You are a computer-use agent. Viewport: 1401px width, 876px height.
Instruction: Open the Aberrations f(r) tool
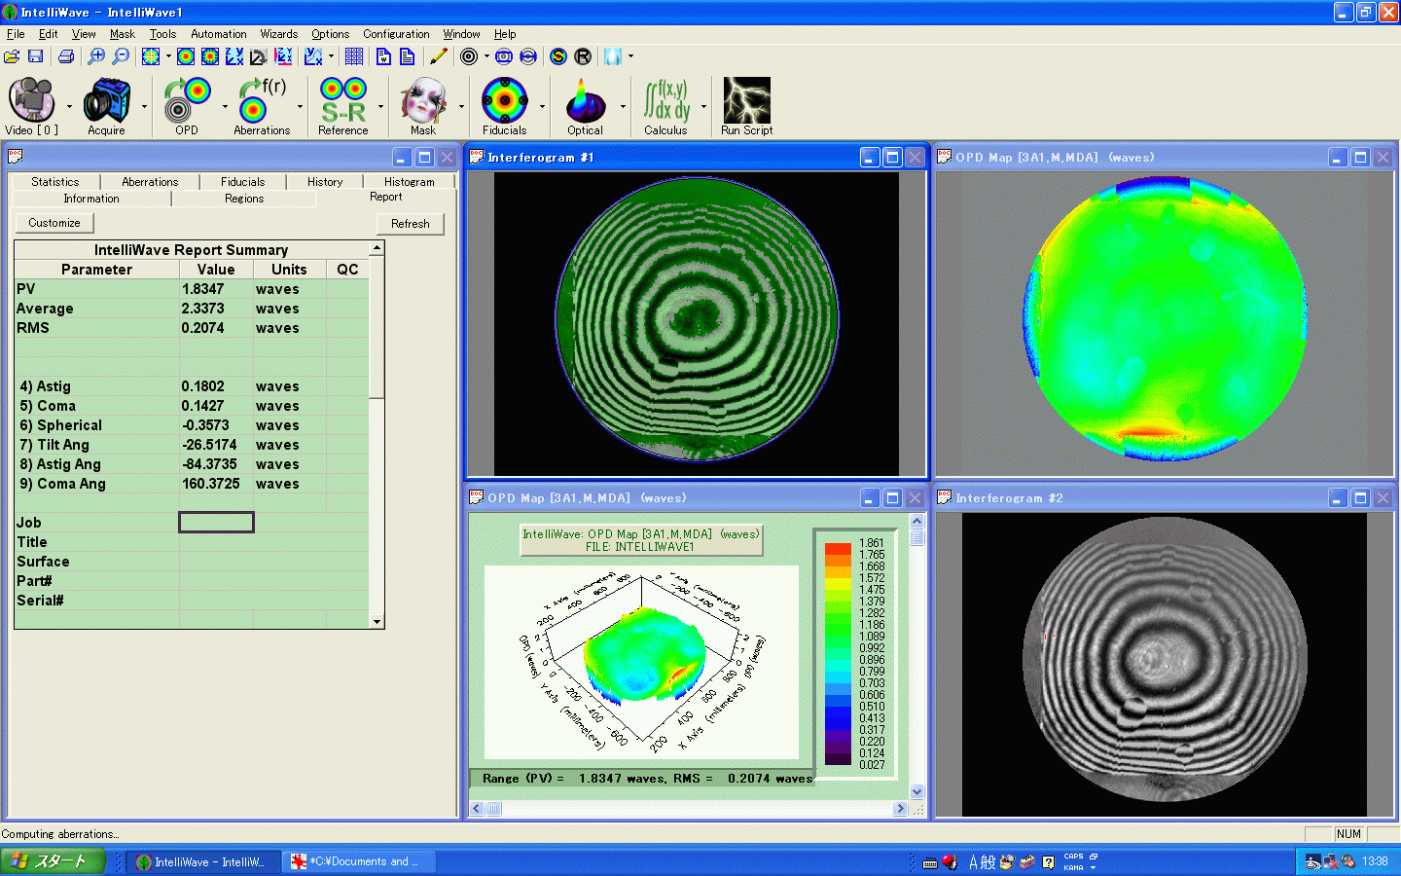click(262, 106)
